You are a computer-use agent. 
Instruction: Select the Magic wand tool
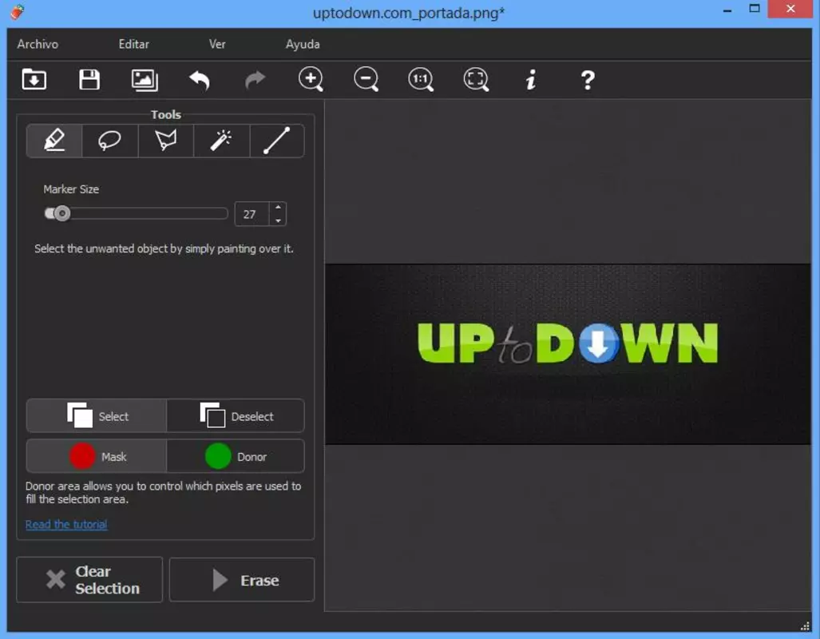pos(221,141)
